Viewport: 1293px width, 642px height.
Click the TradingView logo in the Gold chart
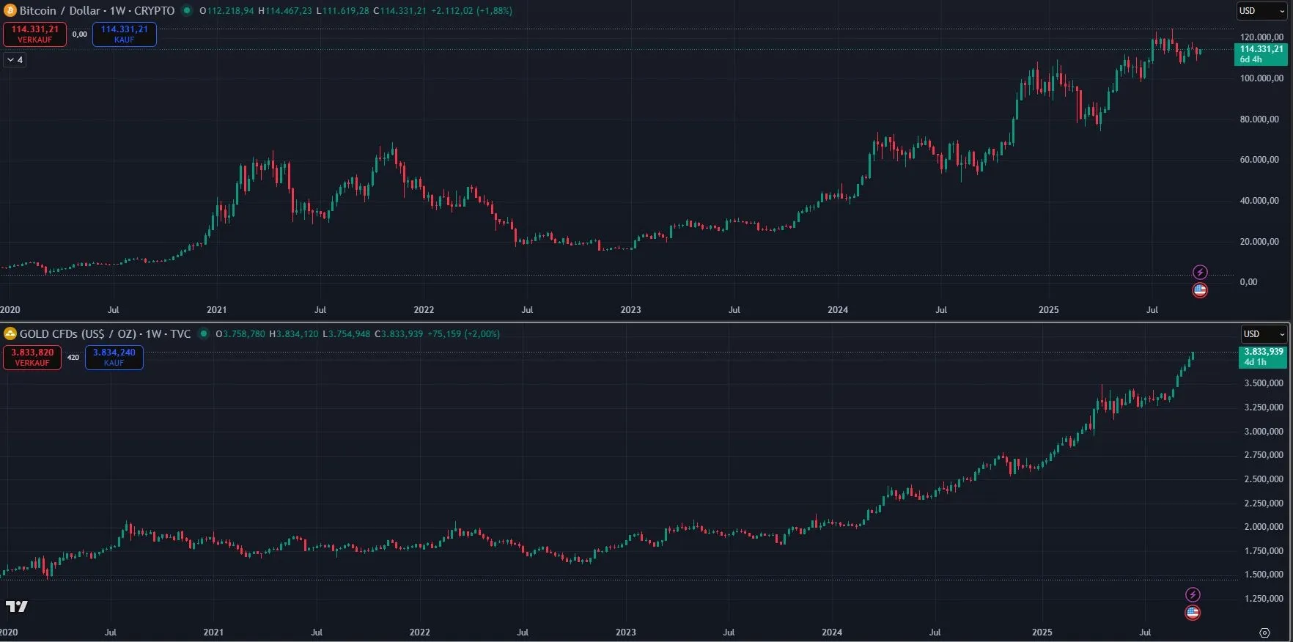[16, 606]
